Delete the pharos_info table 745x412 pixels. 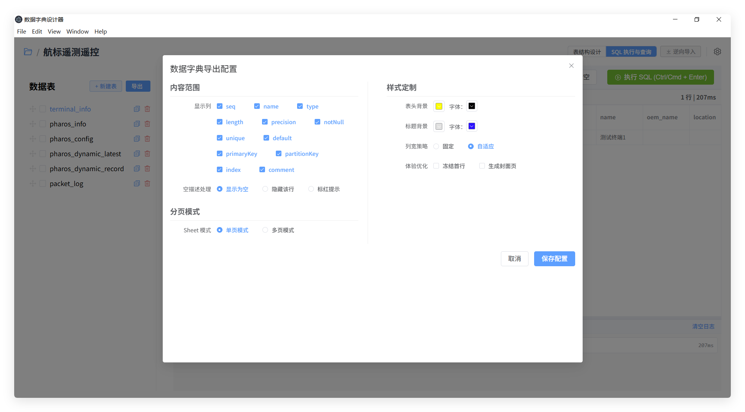point(147,124)
